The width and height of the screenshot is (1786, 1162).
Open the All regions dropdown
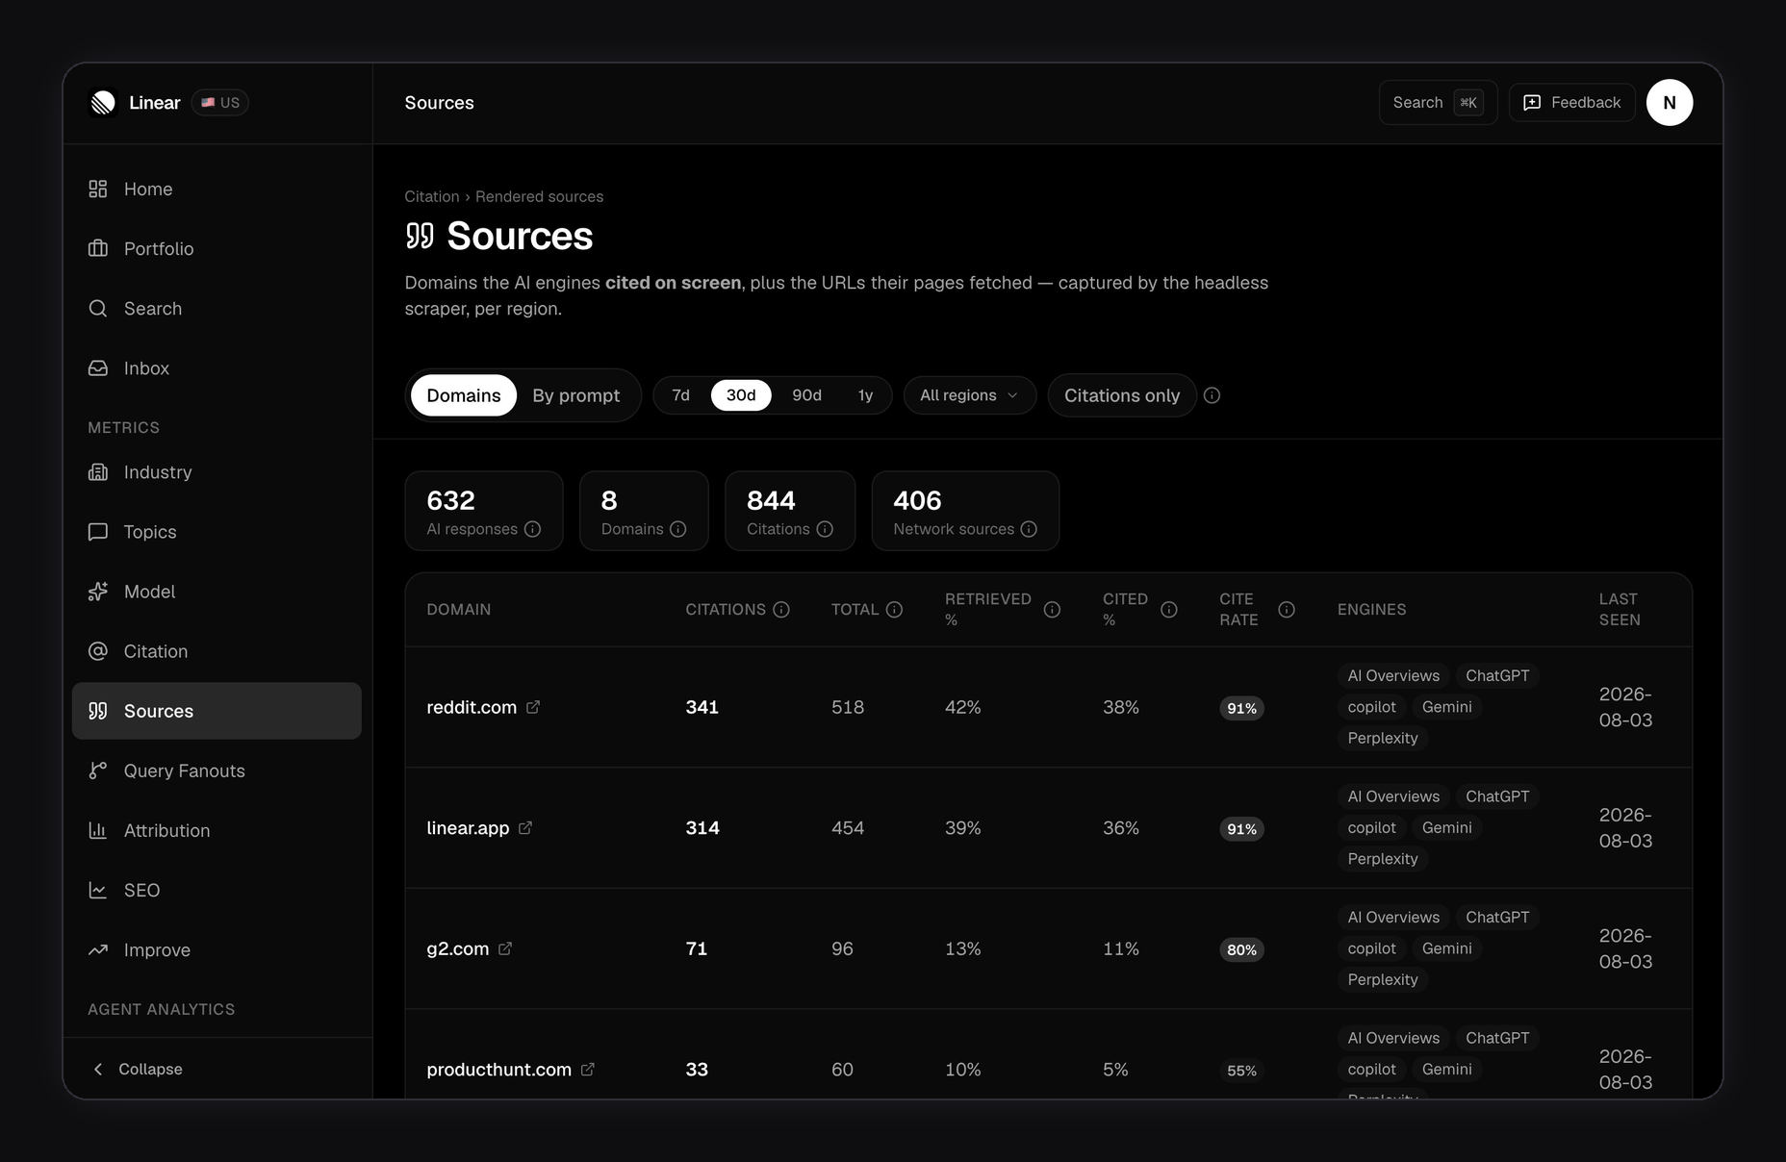pos(969,395)
